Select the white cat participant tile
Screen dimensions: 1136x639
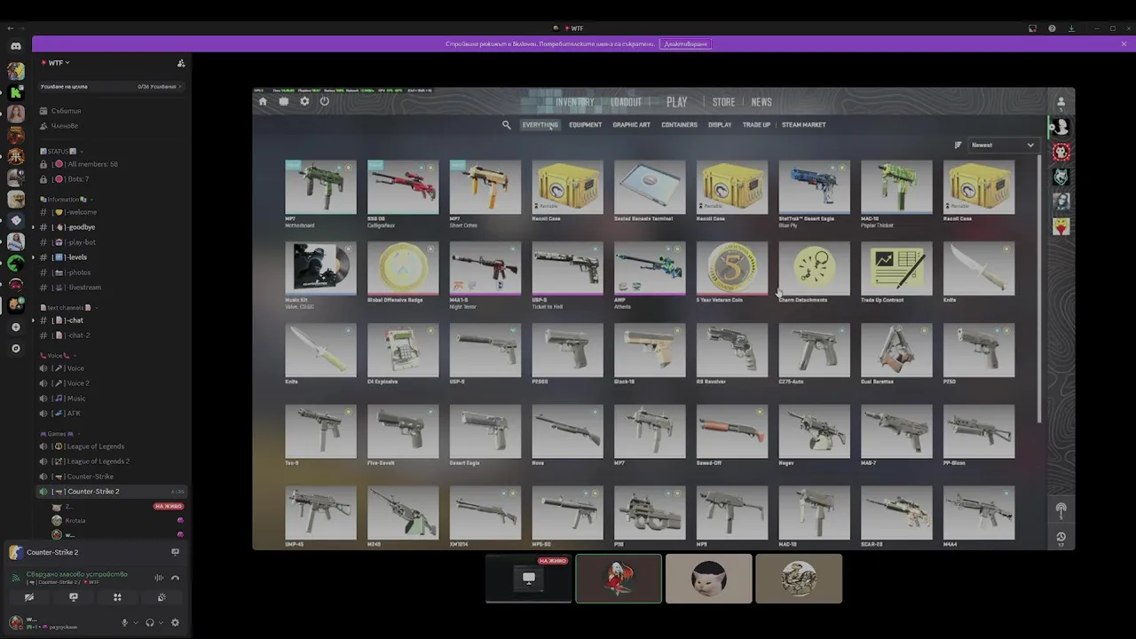709,579
